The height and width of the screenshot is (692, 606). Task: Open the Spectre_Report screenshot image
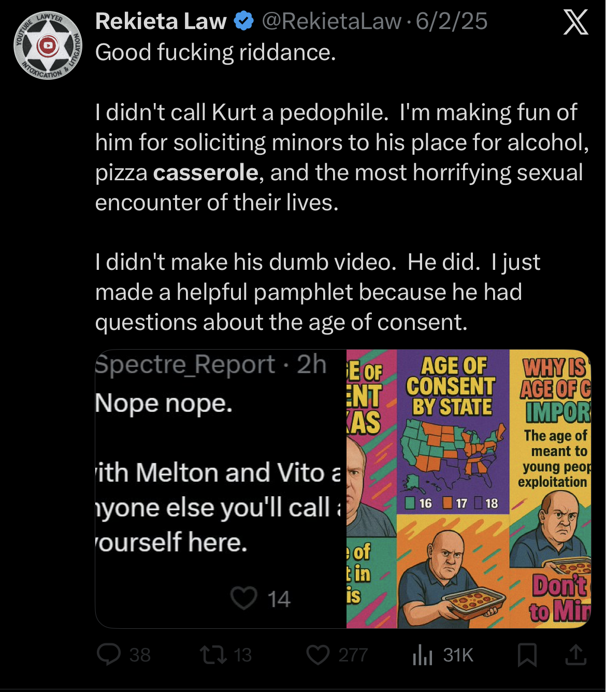221,489
